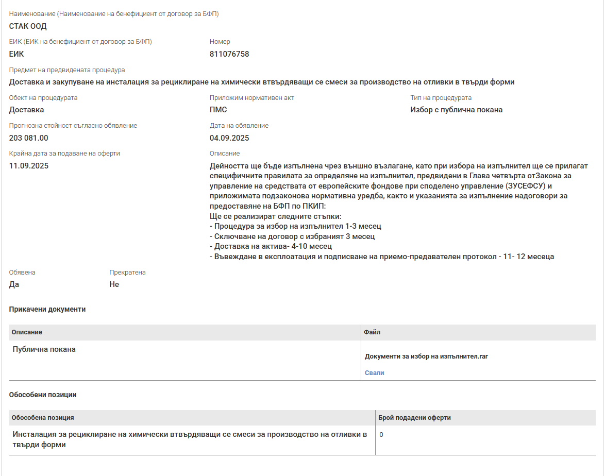Select the file name Документи за избор на изпълнител.rar
Image resolution: width=605 pixels, height=476 pixels.
click(426, 356)
